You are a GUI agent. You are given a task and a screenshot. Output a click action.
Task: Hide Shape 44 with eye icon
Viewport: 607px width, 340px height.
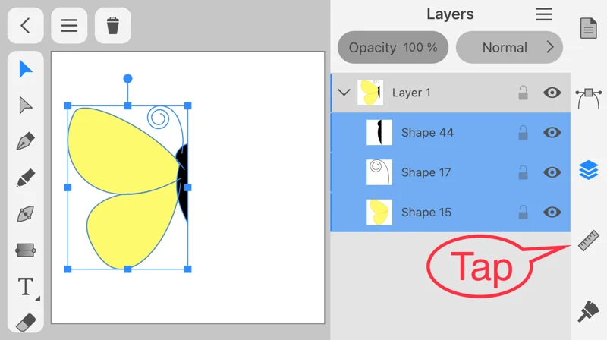point(552,133)
